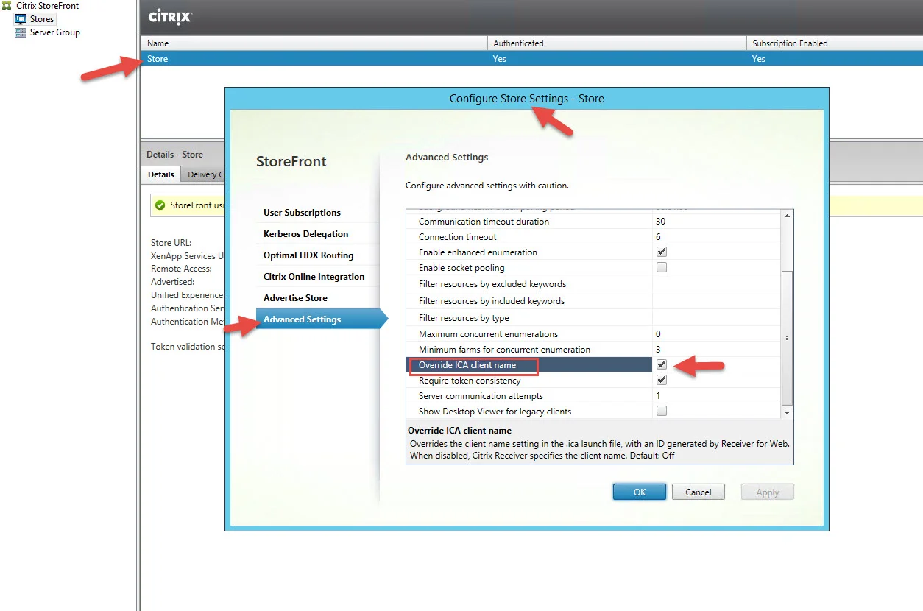Edit Filter resources by type field

click(x=716, y=318)
